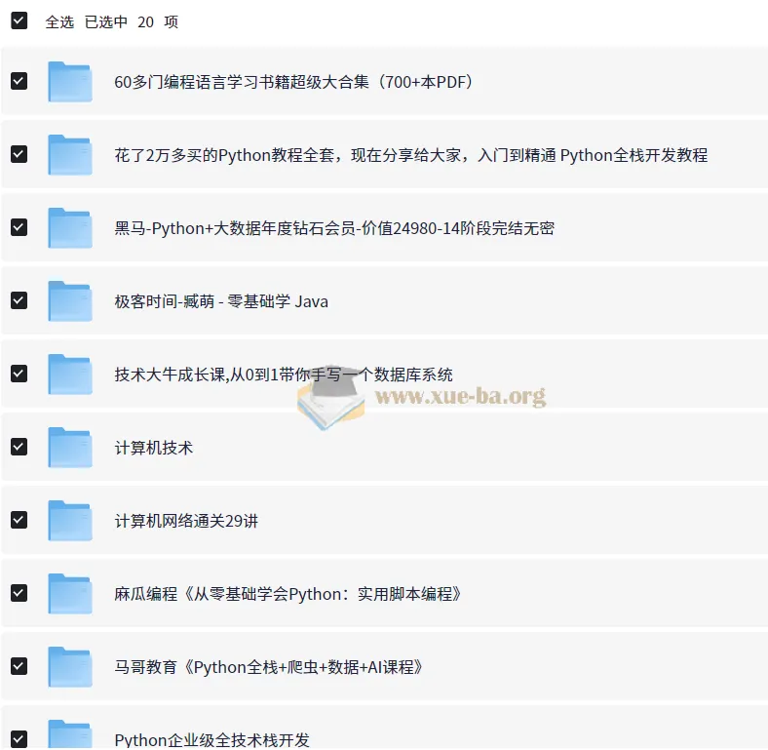The width and height of the screenshot is (768, 750).
Task: Click folder icon beside 计算机技术
Action: (x=69, y=448)
